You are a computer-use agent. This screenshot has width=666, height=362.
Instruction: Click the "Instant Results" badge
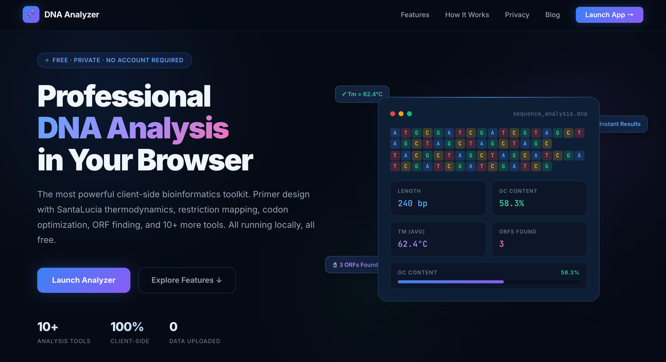(623, 124)
